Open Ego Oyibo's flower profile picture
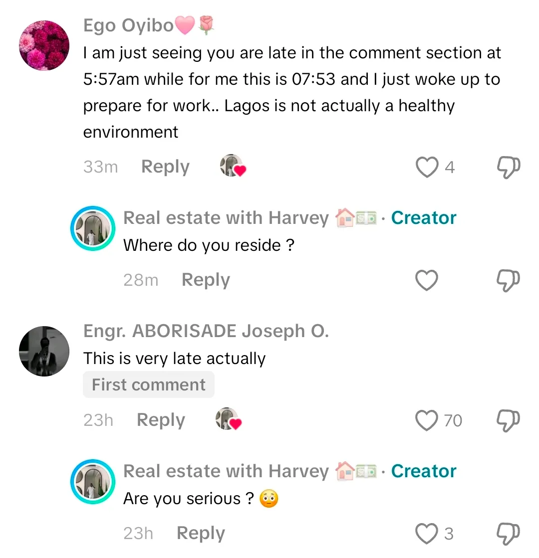This screenshot has height=558, width=539. click(x=44, y=45)
